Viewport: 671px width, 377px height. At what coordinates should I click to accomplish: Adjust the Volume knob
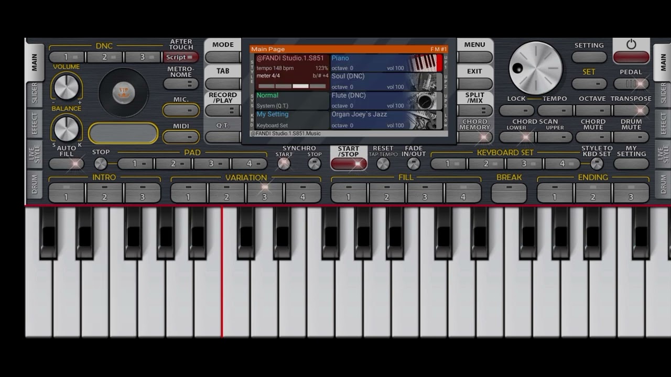pyautogui.click(x=66, y=86)
